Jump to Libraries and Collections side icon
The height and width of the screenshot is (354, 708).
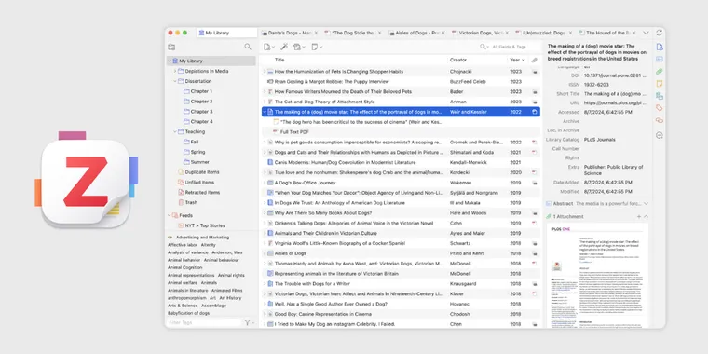point(660,96)
